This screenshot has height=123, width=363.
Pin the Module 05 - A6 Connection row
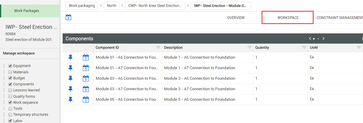tap(70, 99)
